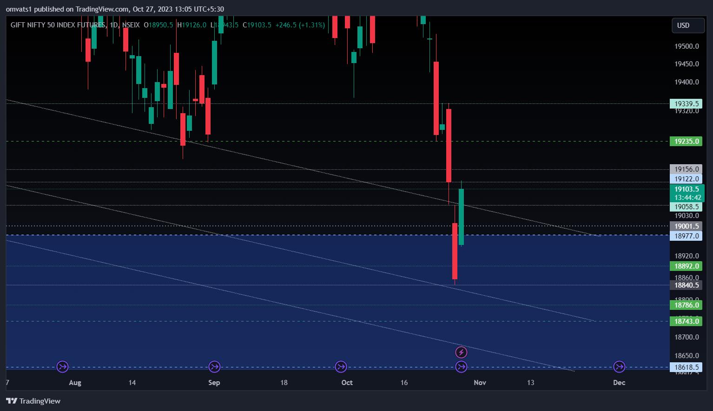Viewport: 713px width, 411px height.
Task: Select the 19058.5 price label
Action: pyautogui.click(x=686, y=207)
